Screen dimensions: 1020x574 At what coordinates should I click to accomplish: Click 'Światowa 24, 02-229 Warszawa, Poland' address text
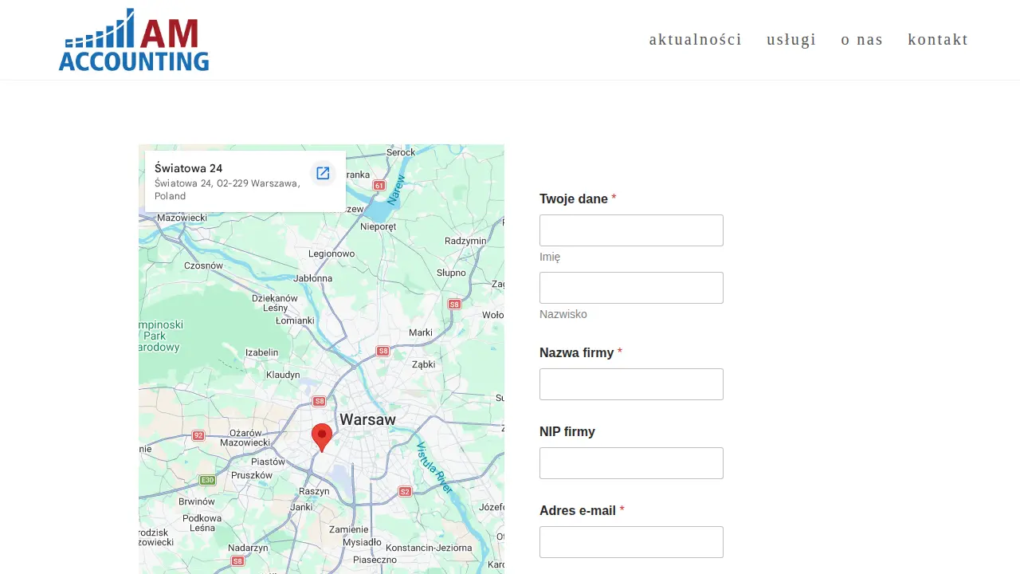click(x=227, y=190)
